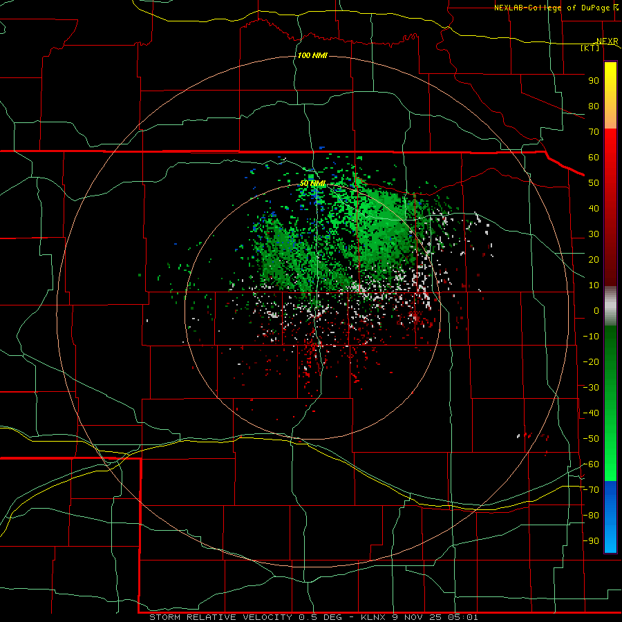Select the 20 value on velocity scale
The image size is (622, 622).
pyautogui.click(x=594, y=259)
